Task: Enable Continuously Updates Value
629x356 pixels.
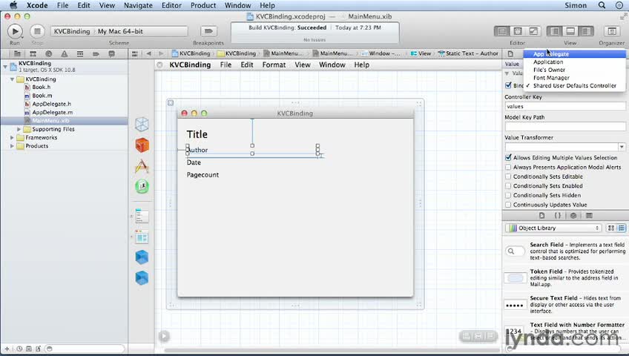Action: (x=508, y=205)
